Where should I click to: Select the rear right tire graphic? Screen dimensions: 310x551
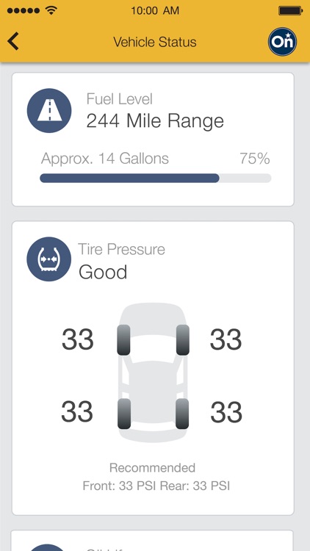182,414
